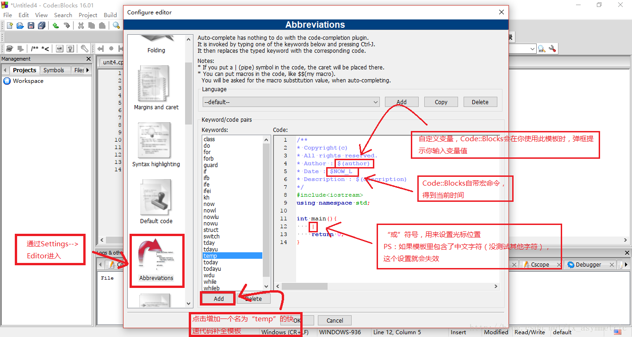Viewport: 632px width, 337px height.
Task: Click the Find magnifier icon in main toolbar
Action: point(116,25)
